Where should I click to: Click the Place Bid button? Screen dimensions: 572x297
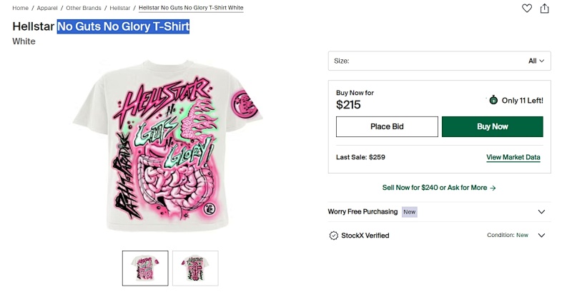pyautogui.click(x=387, y=126)
